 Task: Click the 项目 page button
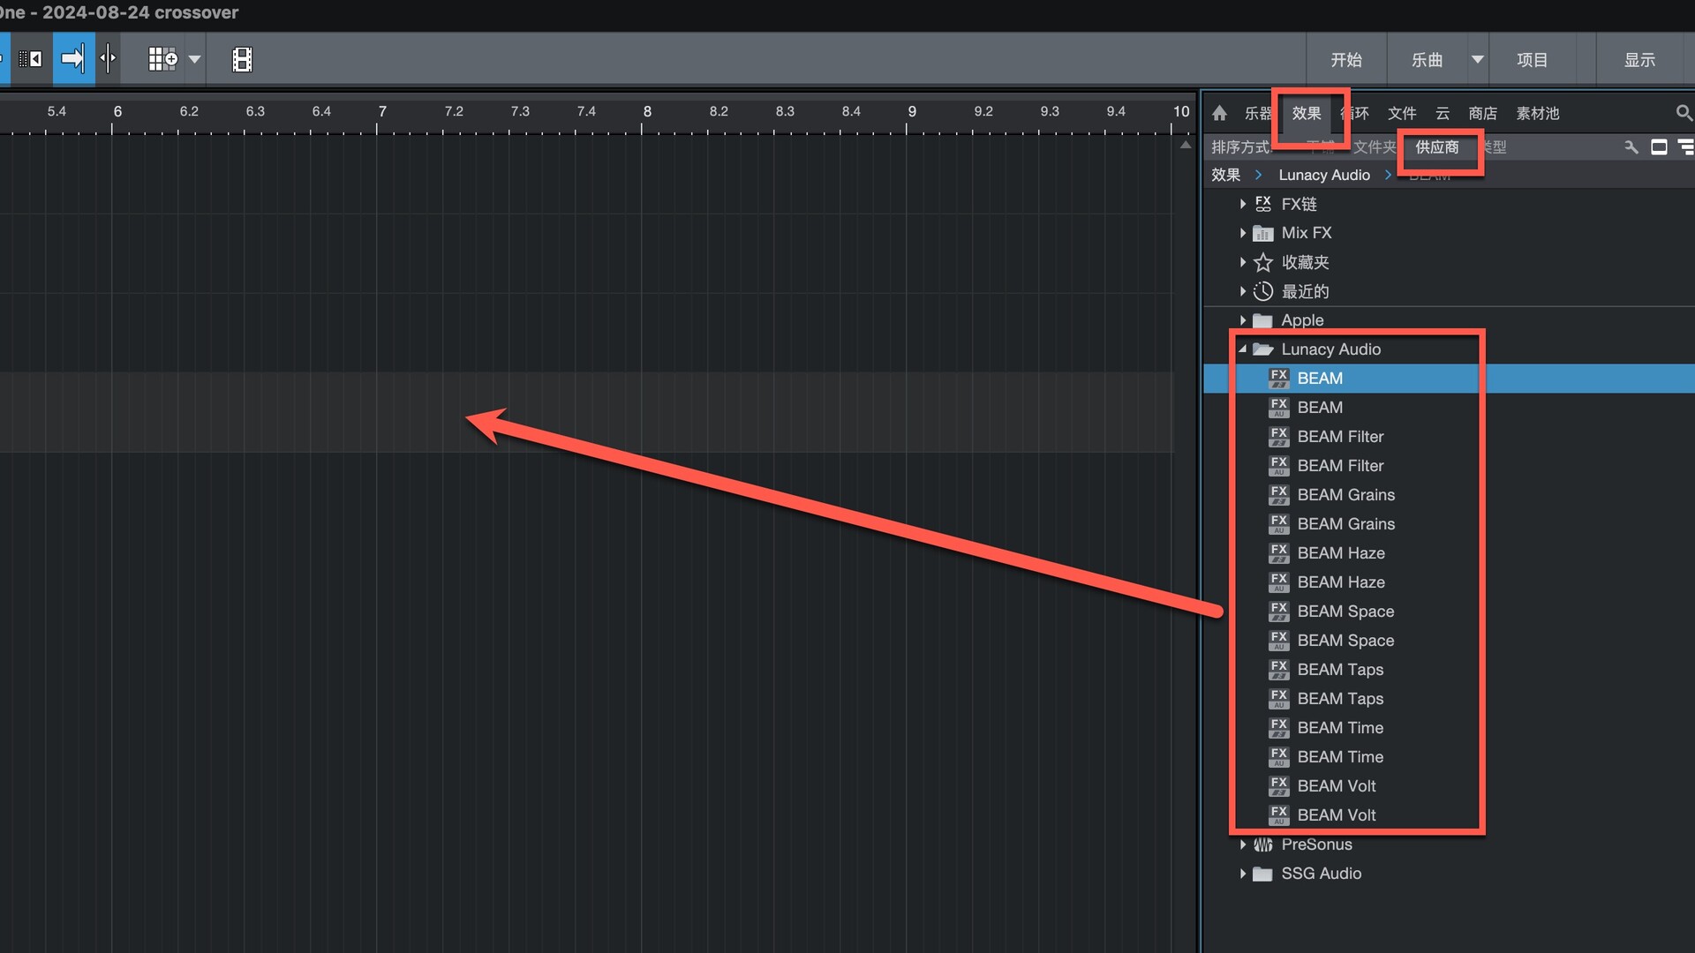pos(1532,60)
